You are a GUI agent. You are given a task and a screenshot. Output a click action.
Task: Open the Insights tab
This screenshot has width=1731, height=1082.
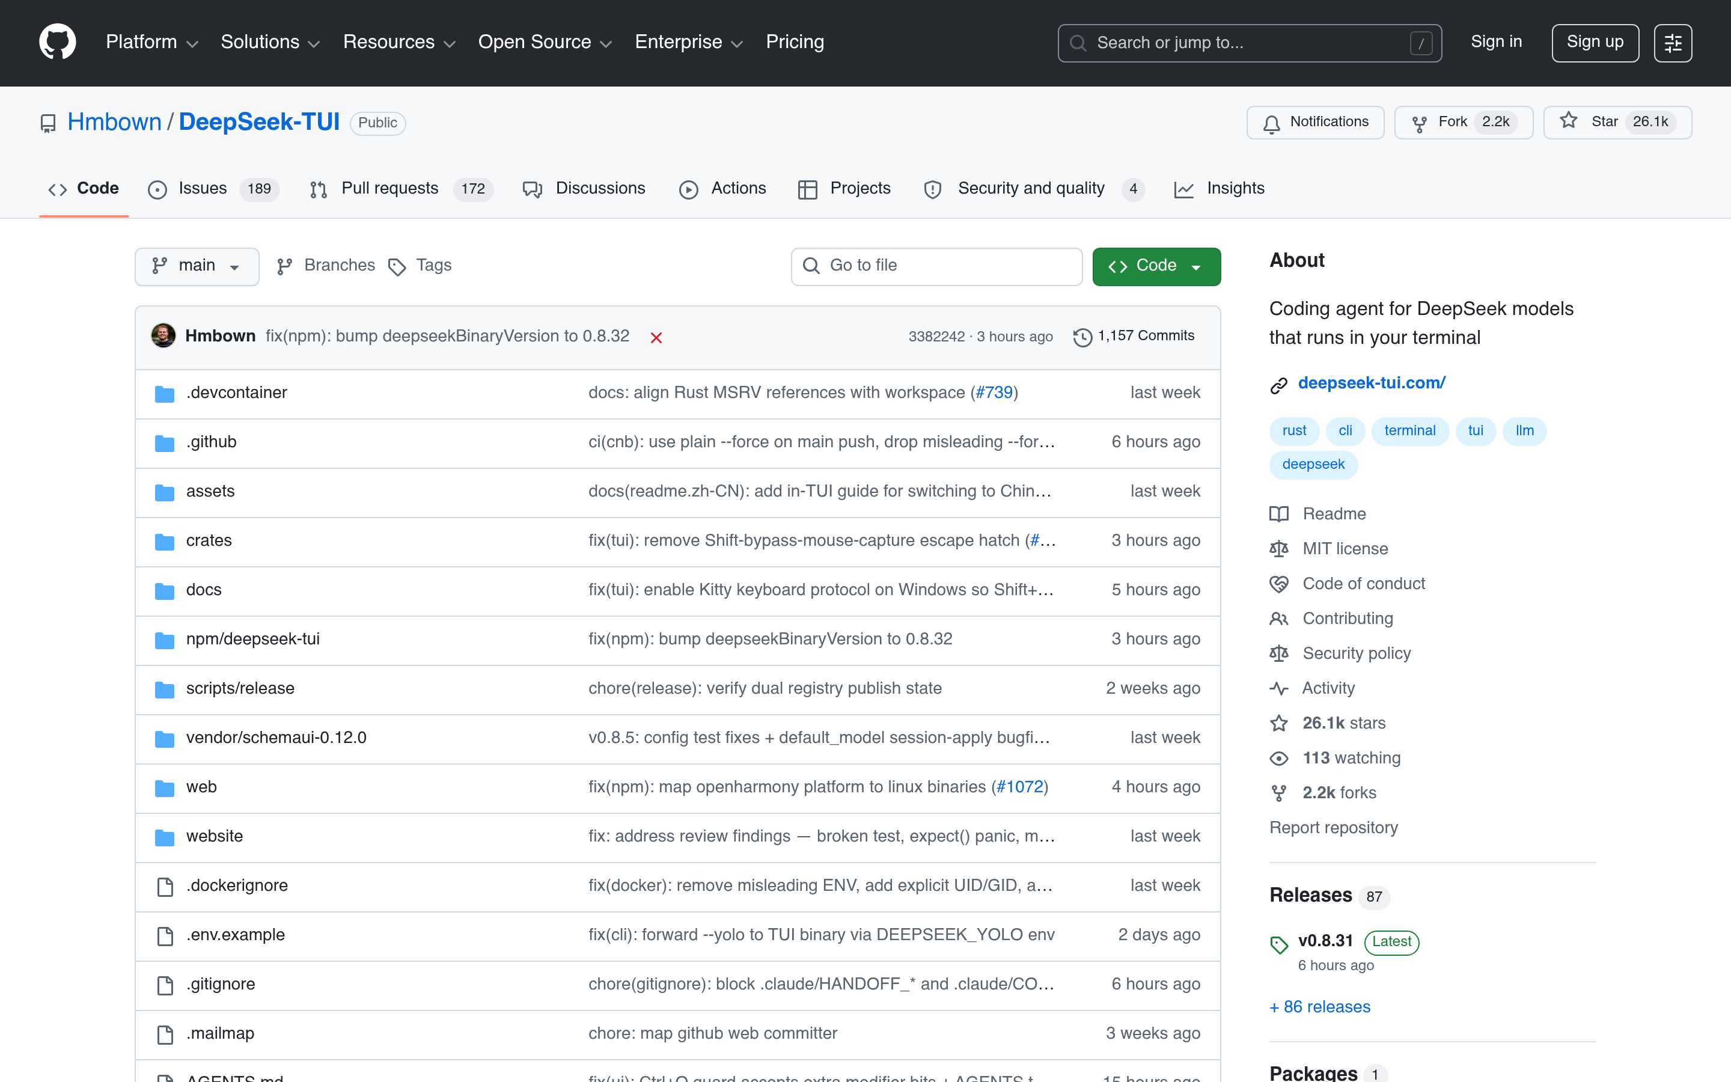pyautogui.click(x=1220, y=189)
